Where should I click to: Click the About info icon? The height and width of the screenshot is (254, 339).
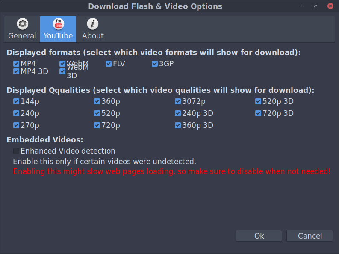[93, 24]
